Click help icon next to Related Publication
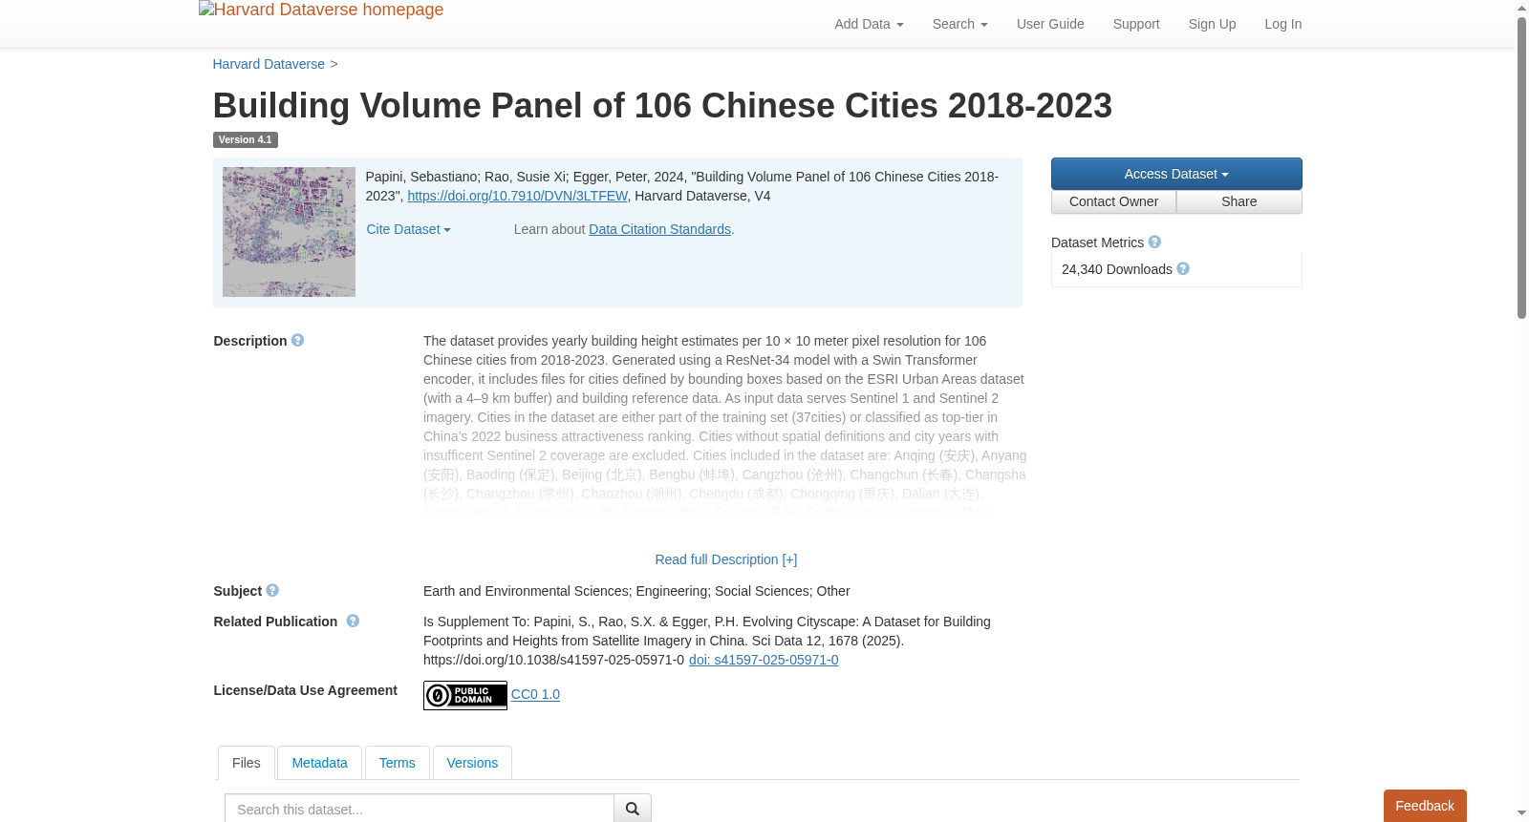Screen dimensions: 1529x822 point(353,621)
